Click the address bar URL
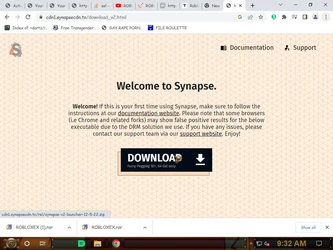Viewport: 333px width, 250px height. pyautogui.click(x=86, y=17)
